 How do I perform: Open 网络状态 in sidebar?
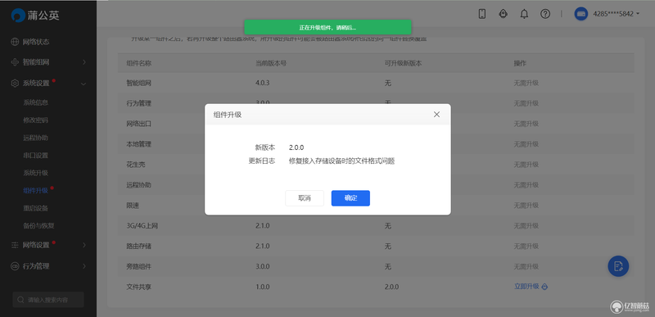pos(36,42)
